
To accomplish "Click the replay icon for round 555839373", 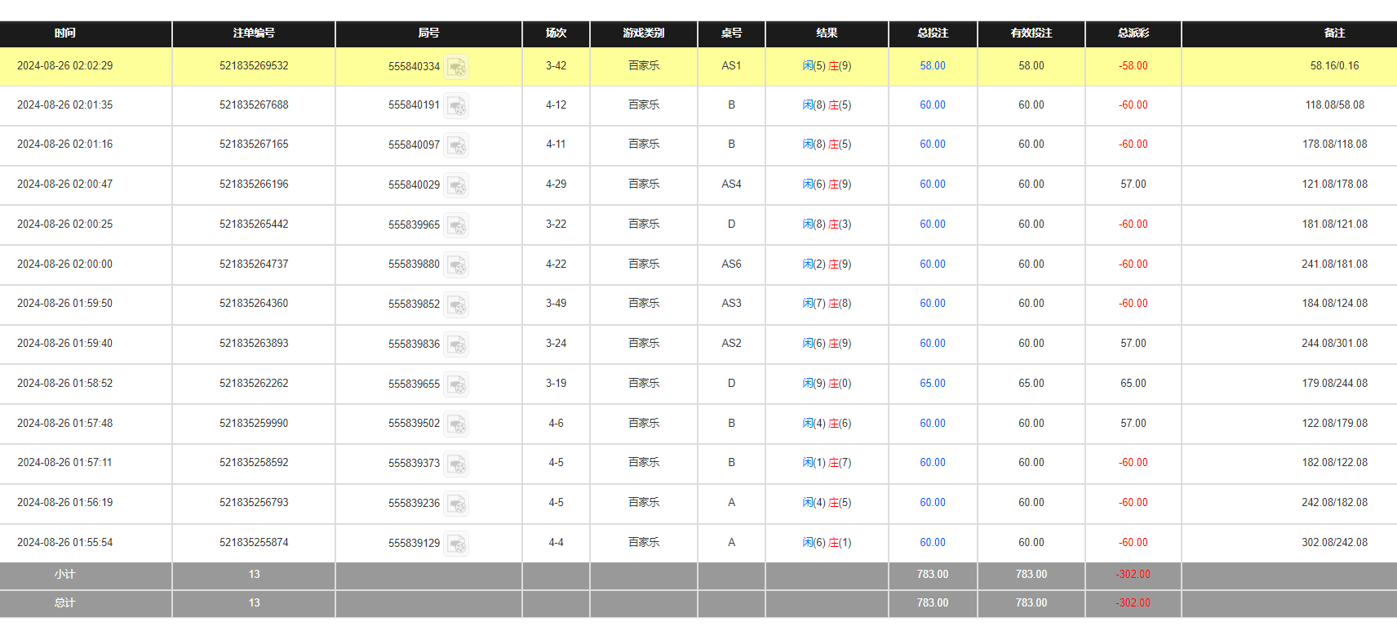I will [x=456, y=464].
